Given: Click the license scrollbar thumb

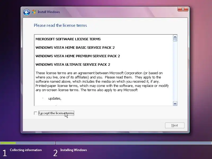Looking at the screenshot, I should coord(175,40).
